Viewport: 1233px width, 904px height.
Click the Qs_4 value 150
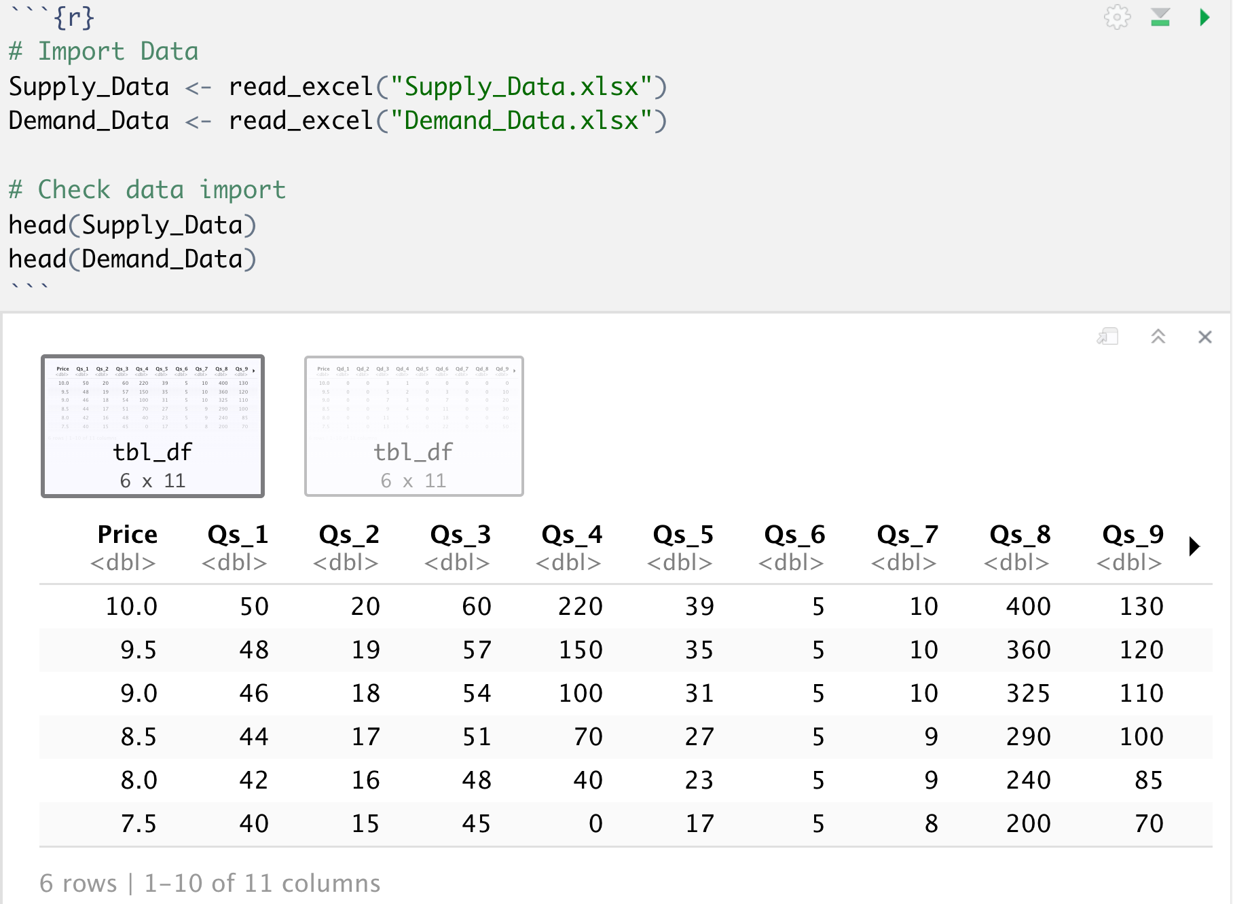tap(581, 649)
